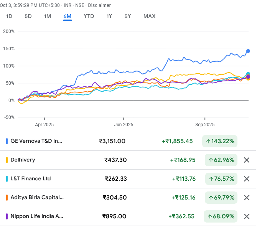Screen dimensions: 257x226
Task: Click the +₹1,855.45 change value
Action: click(177, 141)
